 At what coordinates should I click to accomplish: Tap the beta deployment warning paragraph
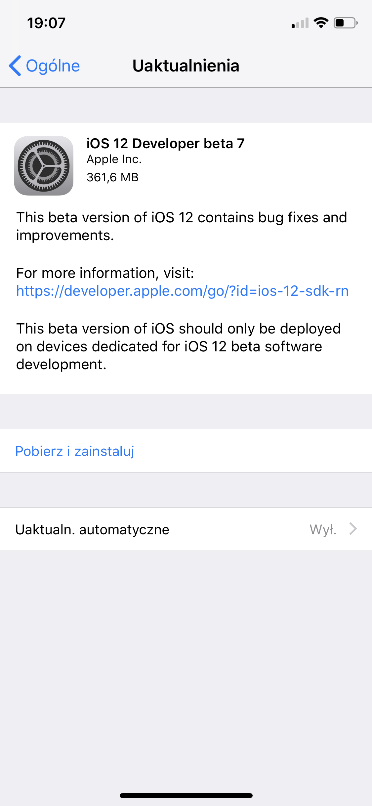179,346
